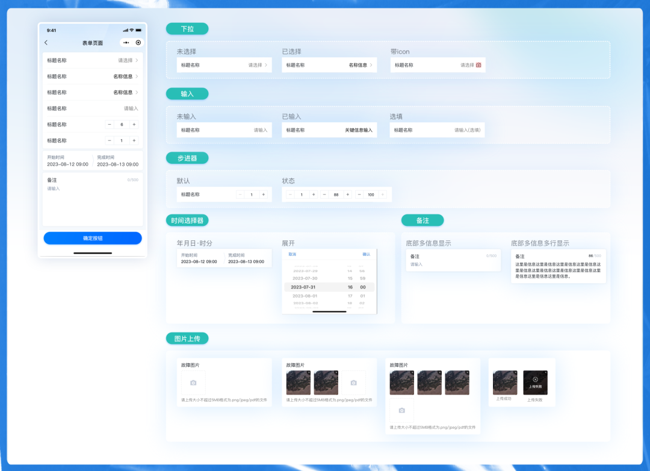Image resolution: width=650 pixels, height=471 pixels.
Task: Click the 请输入(选填) optional input field
Action: [x=438, y=130]
